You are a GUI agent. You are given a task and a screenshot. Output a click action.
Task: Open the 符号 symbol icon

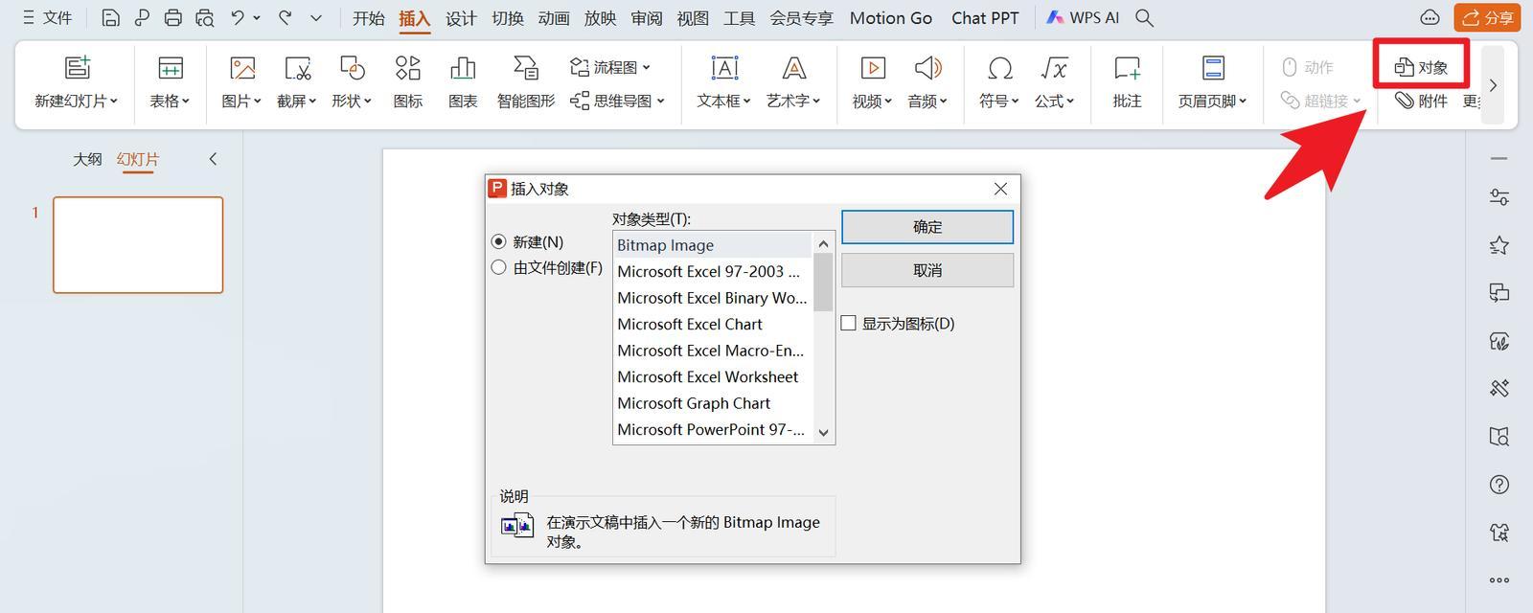[999, 68]
